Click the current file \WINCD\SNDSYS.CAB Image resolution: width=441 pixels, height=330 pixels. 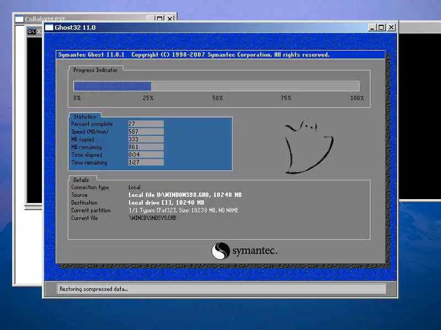(x=153, y=218)
